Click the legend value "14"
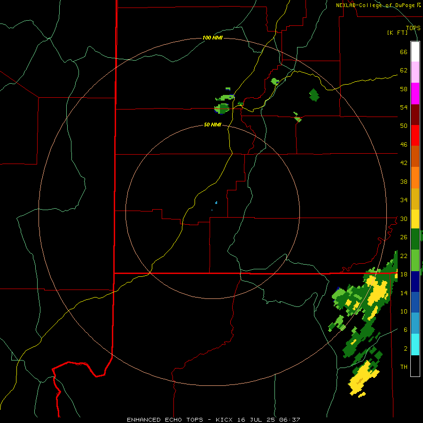 click(404, 293)
